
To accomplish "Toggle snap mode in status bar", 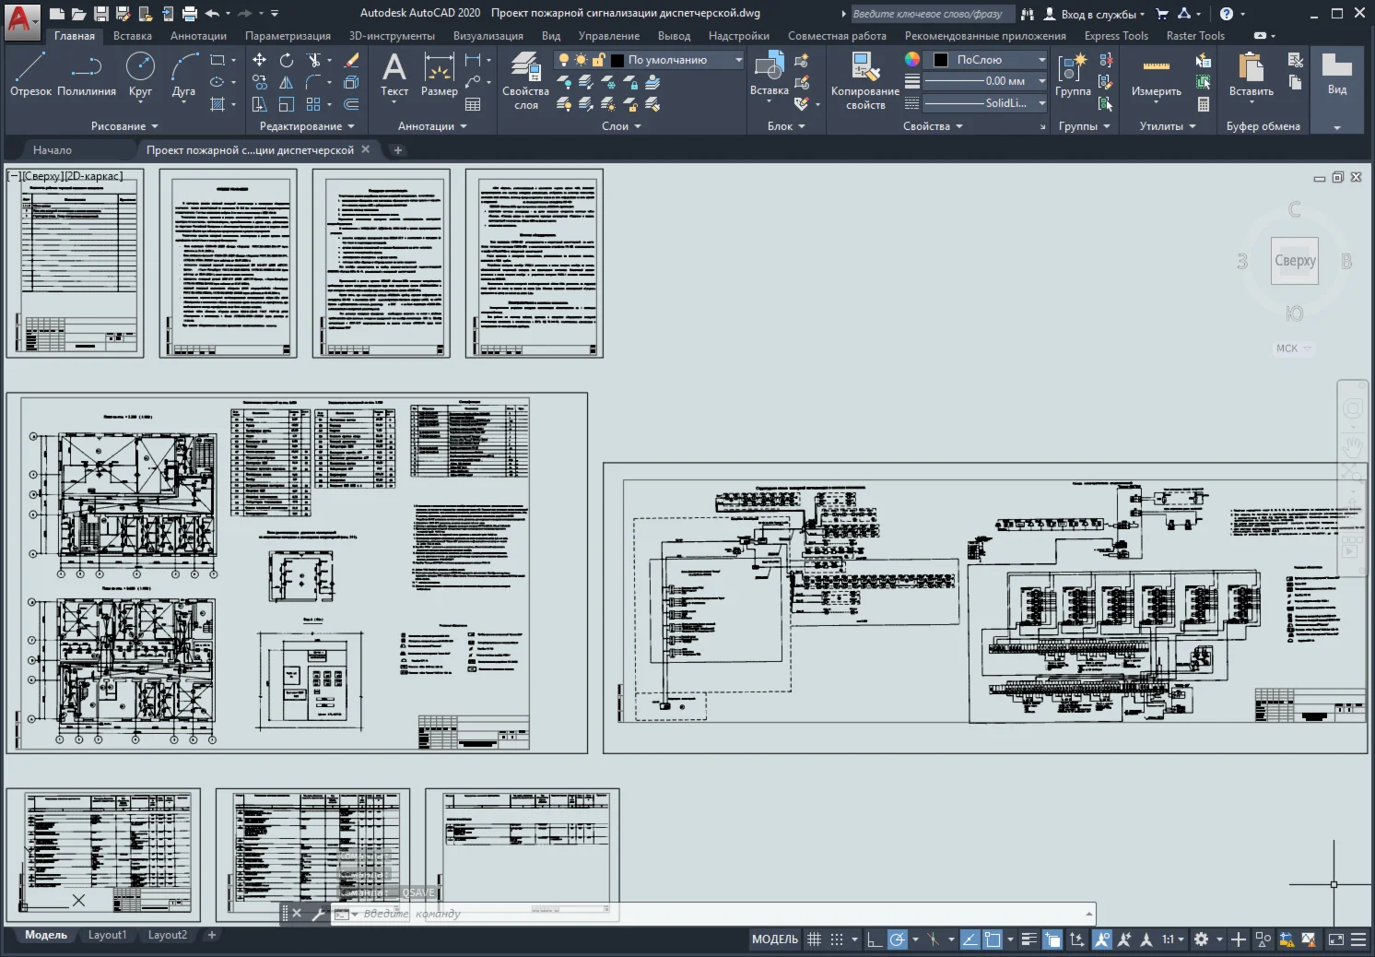I will [x=837, y=939].
